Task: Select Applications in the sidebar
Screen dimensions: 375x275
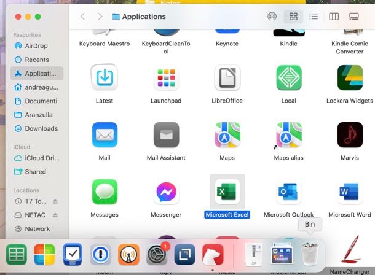Action: click(37, 73)
